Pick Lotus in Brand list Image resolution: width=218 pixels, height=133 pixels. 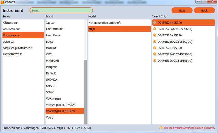pos(65,42)
